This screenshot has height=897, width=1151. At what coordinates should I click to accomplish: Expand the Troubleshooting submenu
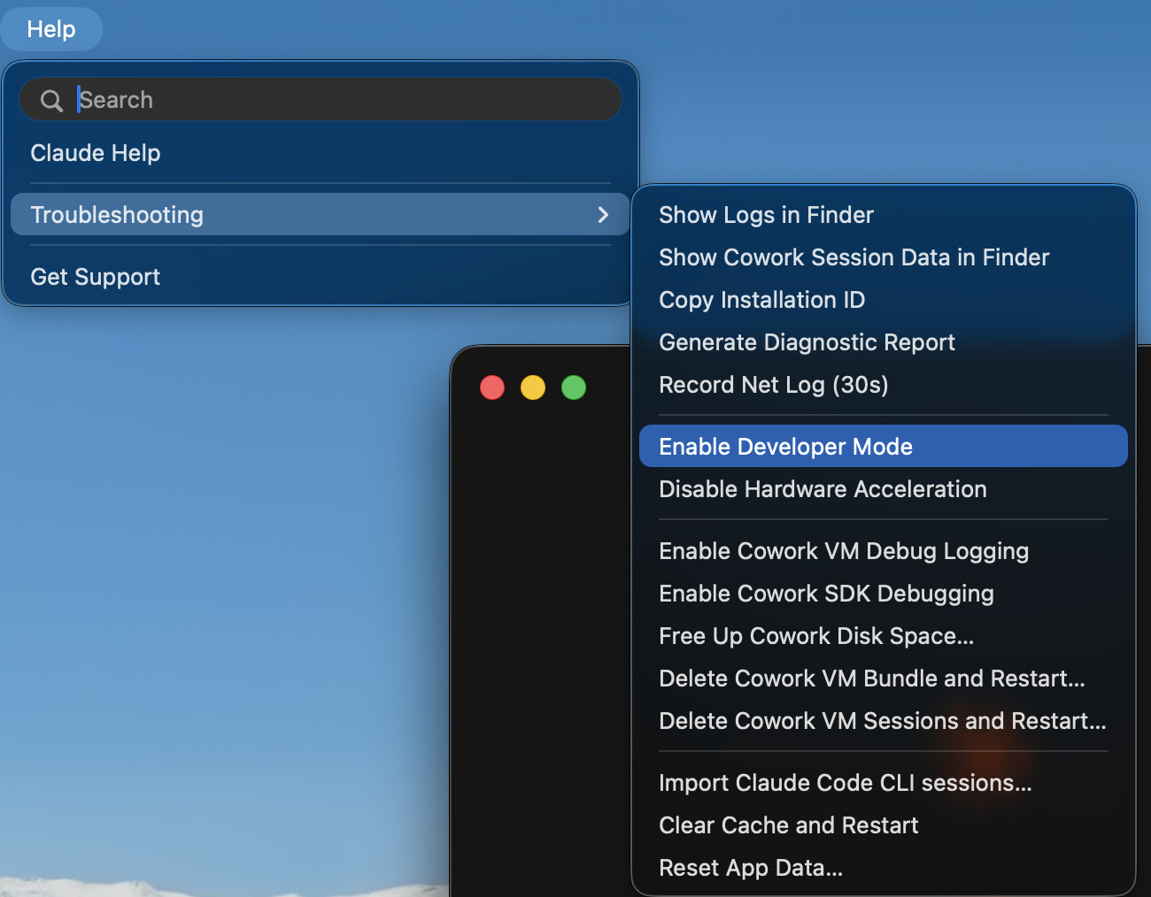pos(321,215)
